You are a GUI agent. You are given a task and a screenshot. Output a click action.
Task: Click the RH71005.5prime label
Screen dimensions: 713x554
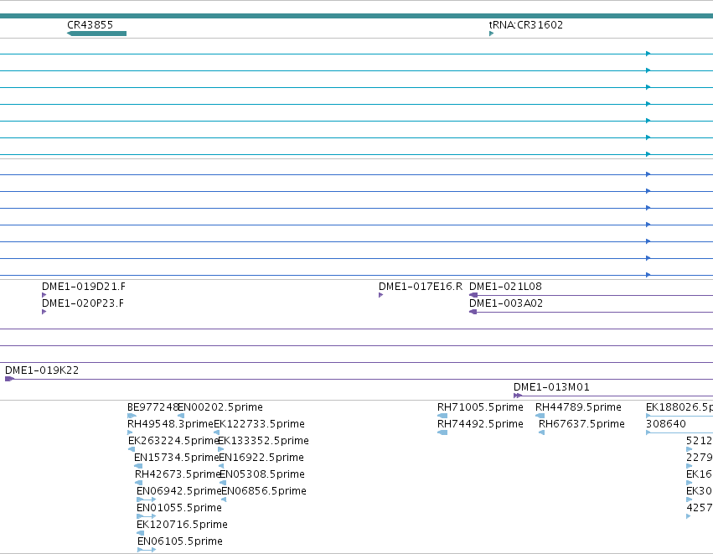480,406
